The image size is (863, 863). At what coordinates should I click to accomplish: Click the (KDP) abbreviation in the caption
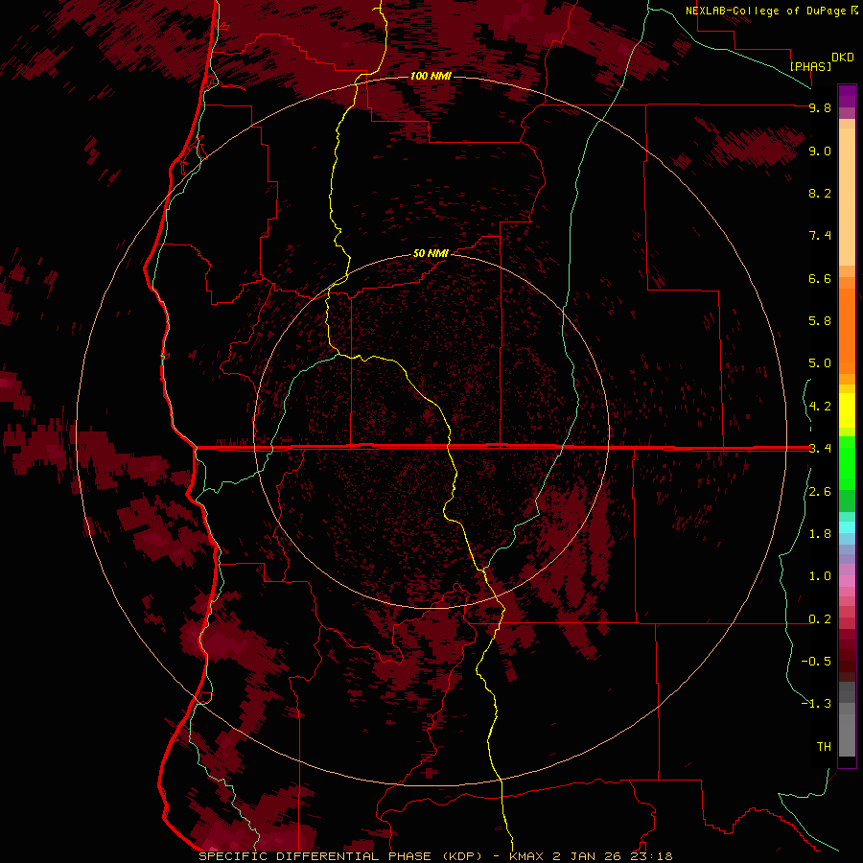click(x=462, y=856)
